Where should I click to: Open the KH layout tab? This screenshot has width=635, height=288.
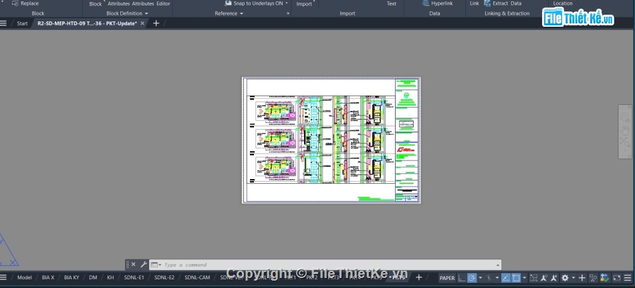[110, 277]
